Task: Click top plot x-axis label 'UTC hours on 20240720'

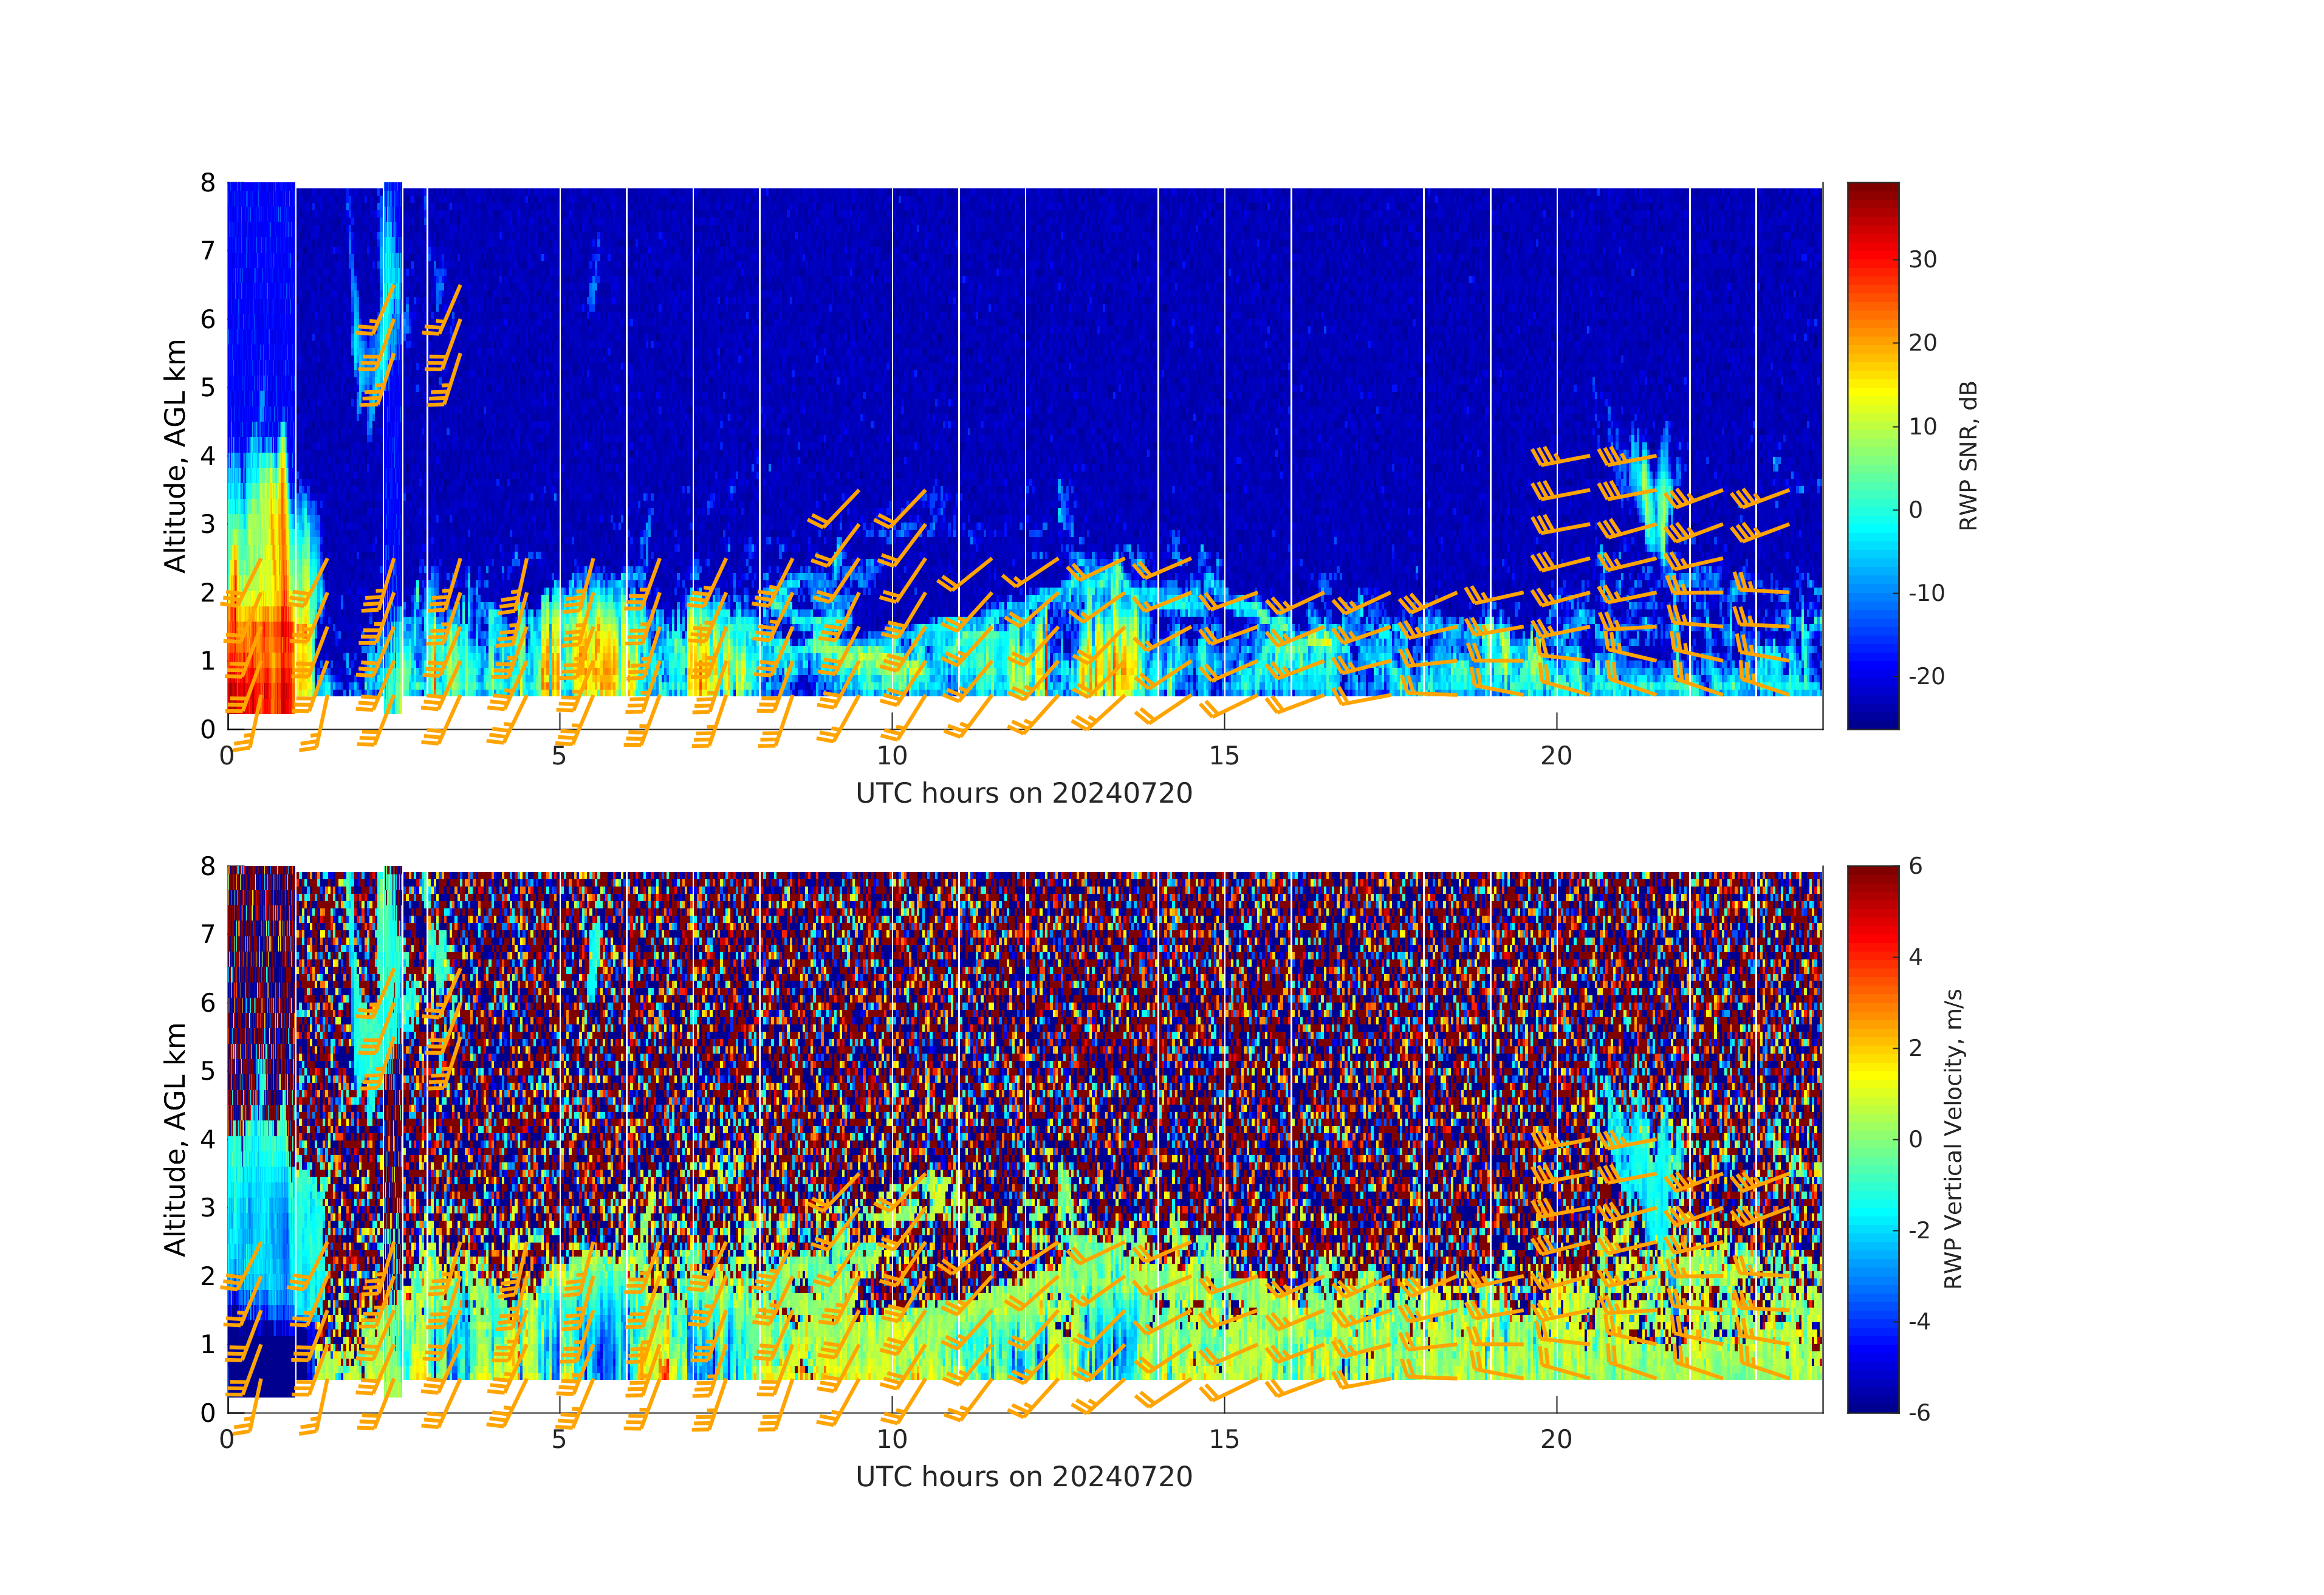Action: click(x=1024, y=793)
